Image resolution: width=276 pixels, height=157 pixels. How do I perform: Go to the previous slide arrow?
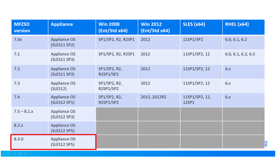pyautogui.click(x=4, y=154)
